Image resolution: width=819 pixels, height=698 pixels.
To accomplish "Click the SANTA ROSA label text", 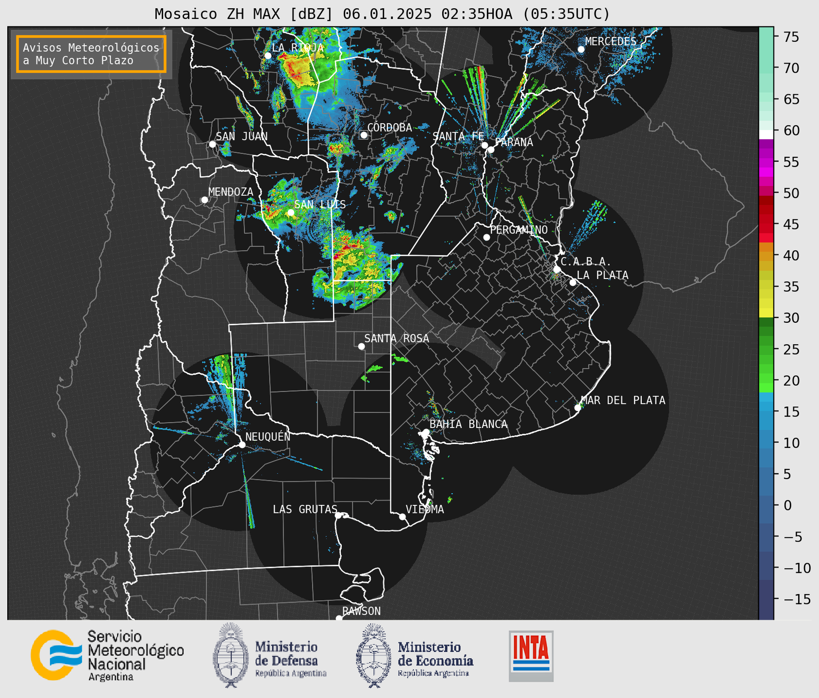I will pyautogui.click(x=397, y=338).
